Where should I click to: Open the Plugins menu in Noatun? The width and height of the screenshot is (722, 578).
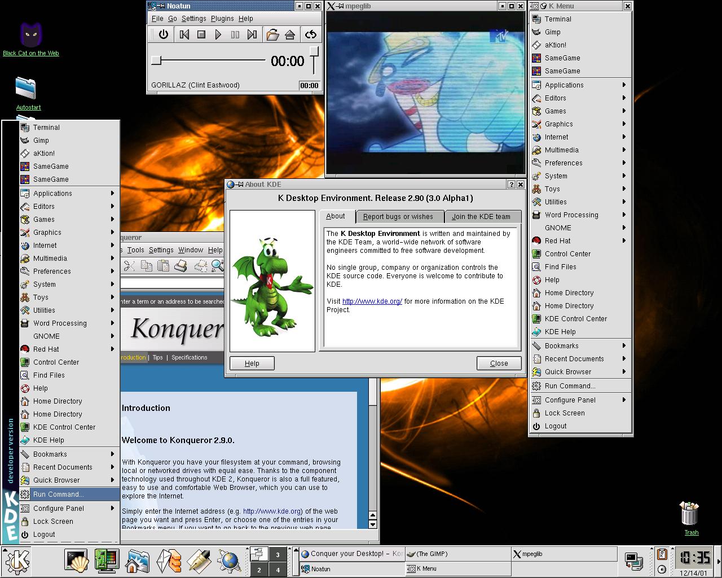point(222,19)
